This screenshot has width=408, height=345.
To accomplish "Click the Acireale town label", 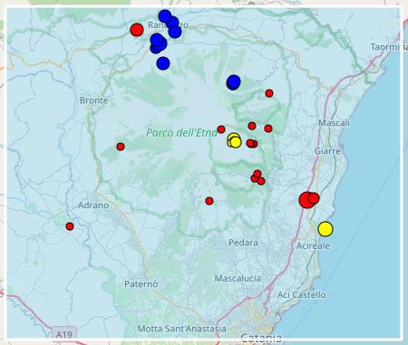I will pos(313,245).
